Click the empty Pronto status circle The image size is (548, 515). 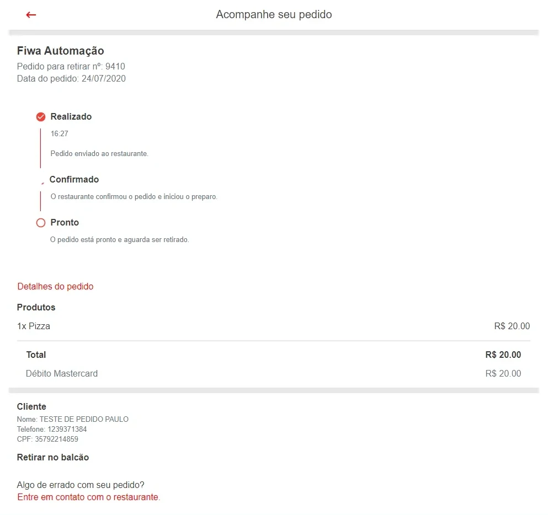(x=40, y=223)
